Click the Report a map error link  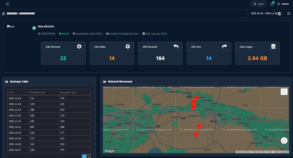282,151
